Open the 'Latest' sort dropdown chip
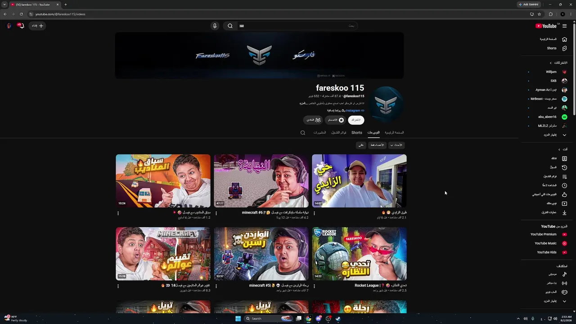Viewport: 576px width, 324px height. (x=396, y=145)
